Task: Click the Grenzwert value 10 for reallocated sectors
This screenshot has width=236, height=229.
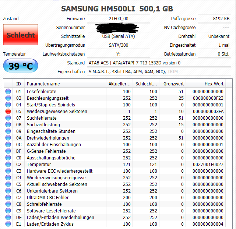Action: 181,111
